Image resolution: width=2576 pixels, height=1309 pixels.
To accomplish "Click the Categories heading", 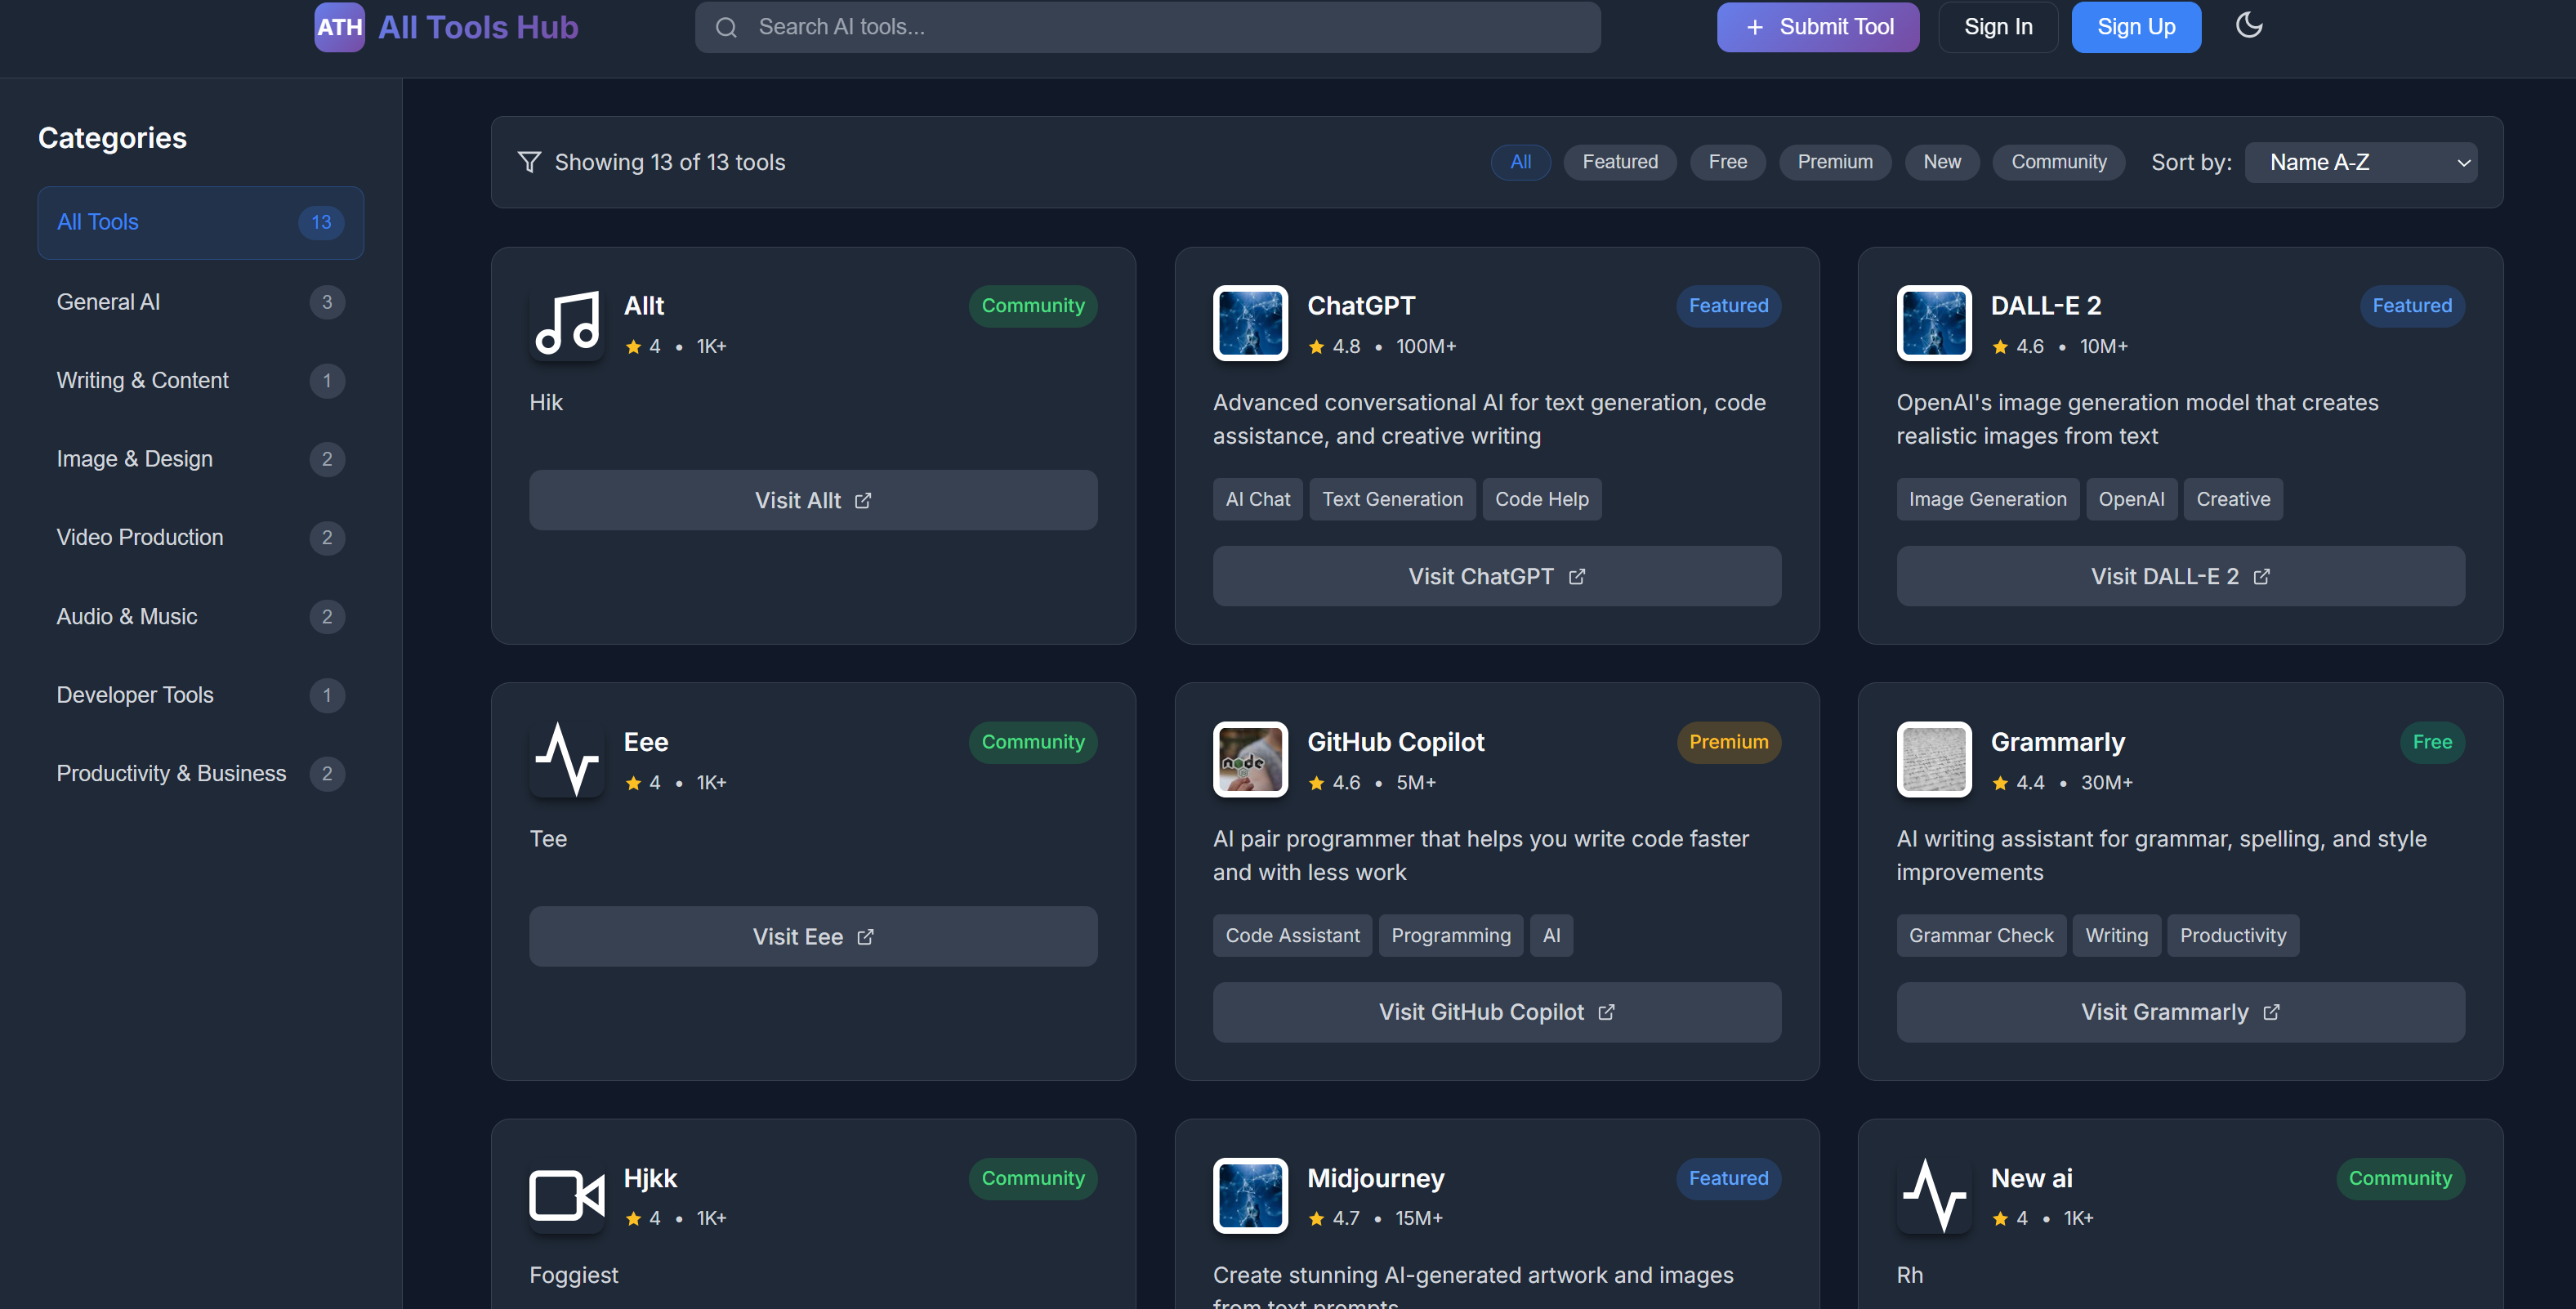I will click(x=112, y=138).
